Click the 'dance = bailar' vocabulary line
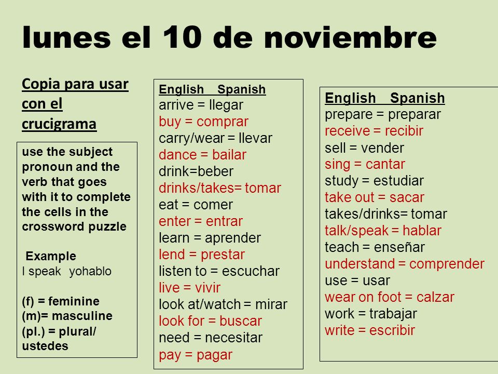The image size is (498, 374). pos(202,155)
